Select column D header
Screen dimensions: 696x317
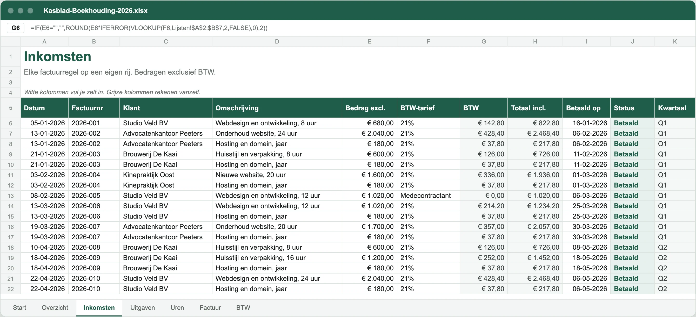(x=277, y=41)
